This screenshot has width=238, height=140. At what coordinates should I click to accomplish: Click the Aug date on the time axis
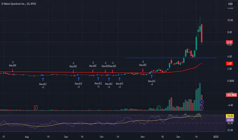pos(27,137)
